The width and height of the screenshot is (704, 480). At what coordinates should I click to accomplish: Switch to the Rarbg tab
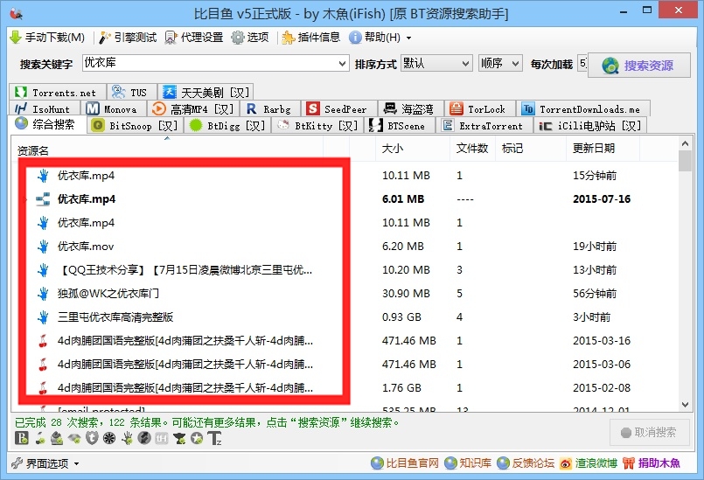pyautogui.click(x=271, y=109)
